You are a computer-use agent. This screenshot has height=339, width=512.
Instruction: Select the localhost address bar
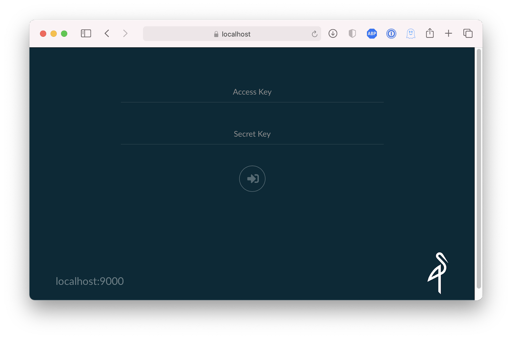pyautogui.click(x=232, y=34)
